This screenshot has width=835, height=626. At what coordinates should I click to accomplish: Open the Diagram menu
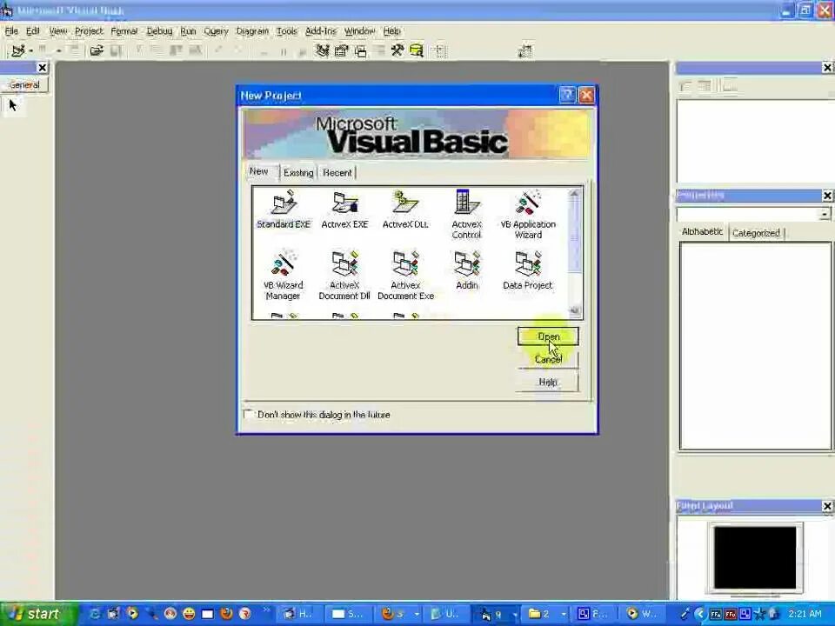coord(252,31)
